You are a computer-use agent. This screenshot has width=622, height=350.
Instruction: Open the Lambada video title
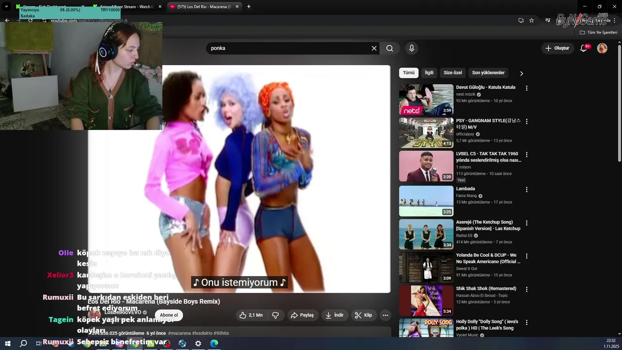pyautogui.click(x=466, y=189)
